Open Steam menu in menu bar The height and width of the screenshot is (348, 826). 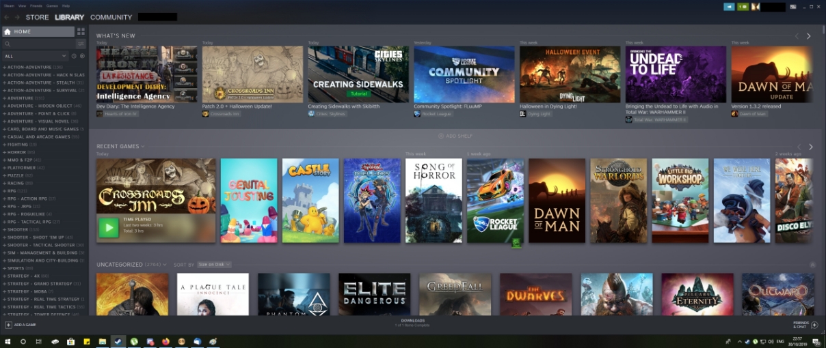(8, 5)
